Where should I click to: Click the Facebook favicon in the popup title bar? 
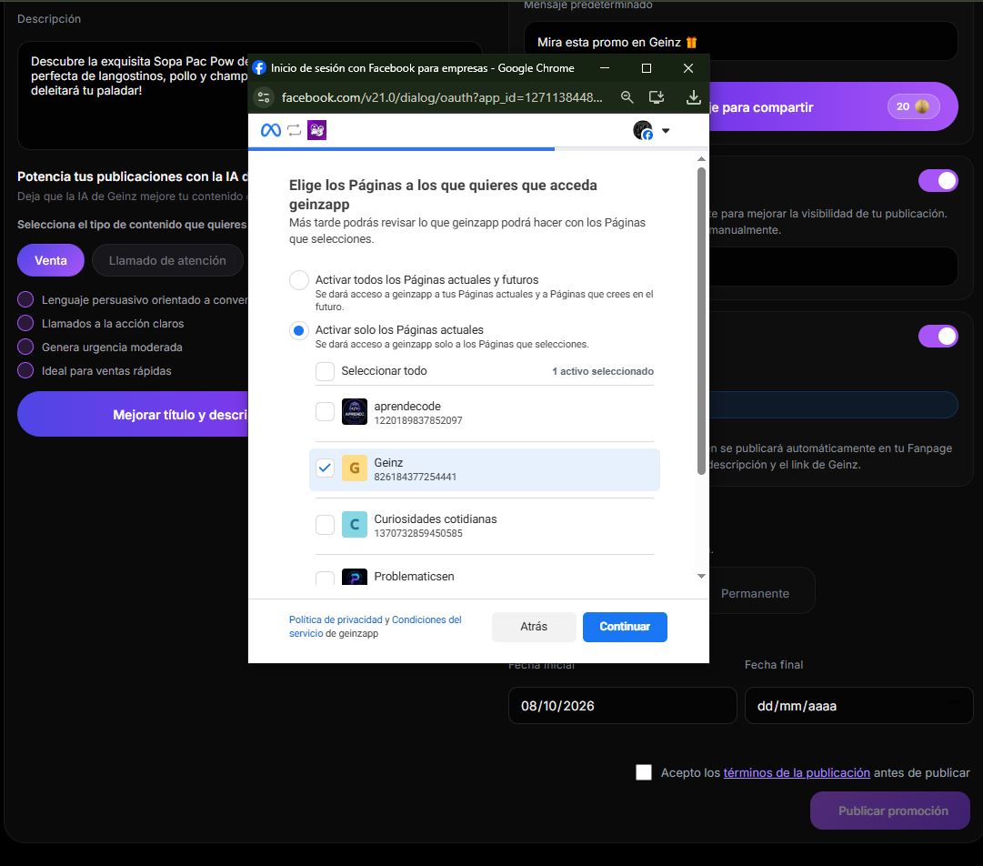coord(259,67)
